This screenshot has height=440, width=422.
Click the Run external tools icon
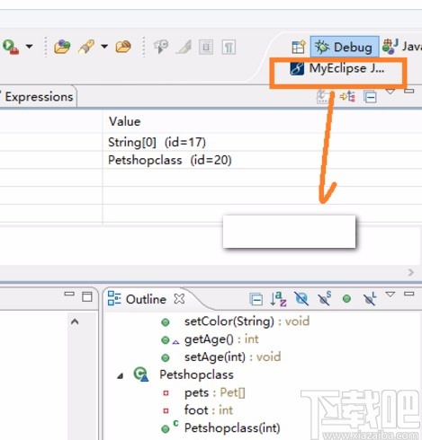coord(11,47)
